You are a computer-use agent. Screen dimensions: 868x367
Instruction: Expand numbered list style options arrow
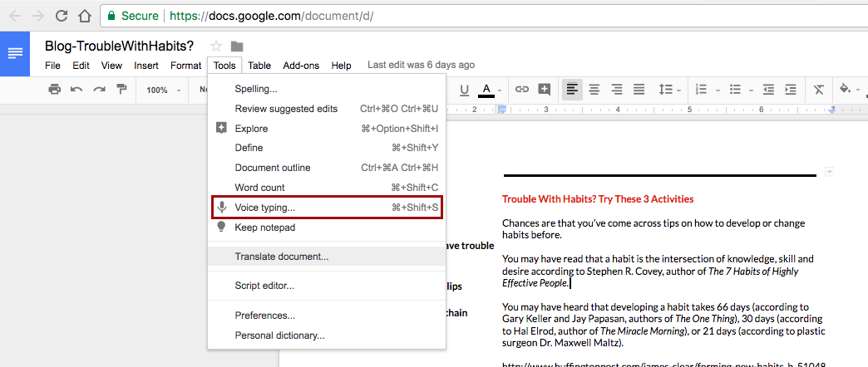pyautogui.click(x=718, y=91)
